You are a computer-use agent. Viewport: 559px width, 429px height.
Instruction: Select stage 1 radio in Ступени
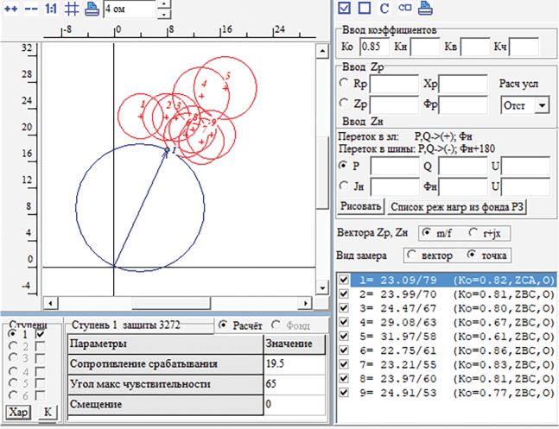point(12,334)
